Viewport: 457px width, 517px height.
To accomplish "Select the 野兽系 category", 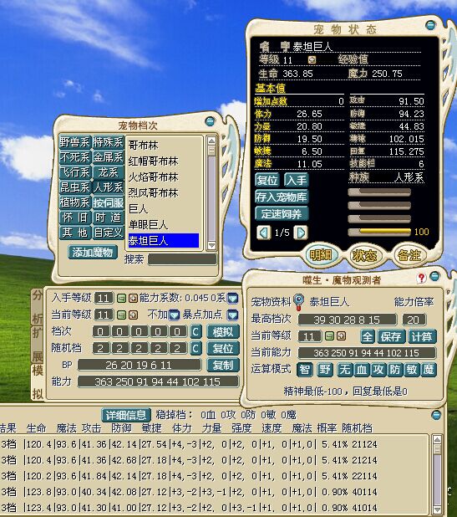I will 74,142.
